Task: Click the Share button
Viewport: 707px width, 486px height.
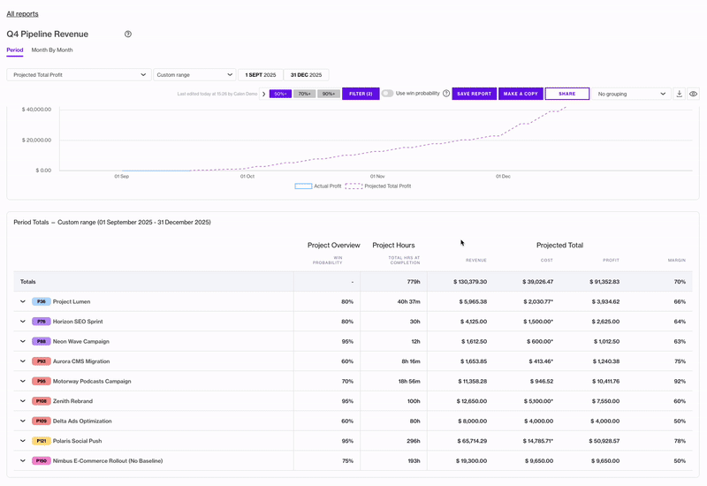Action: pos(567,94)
